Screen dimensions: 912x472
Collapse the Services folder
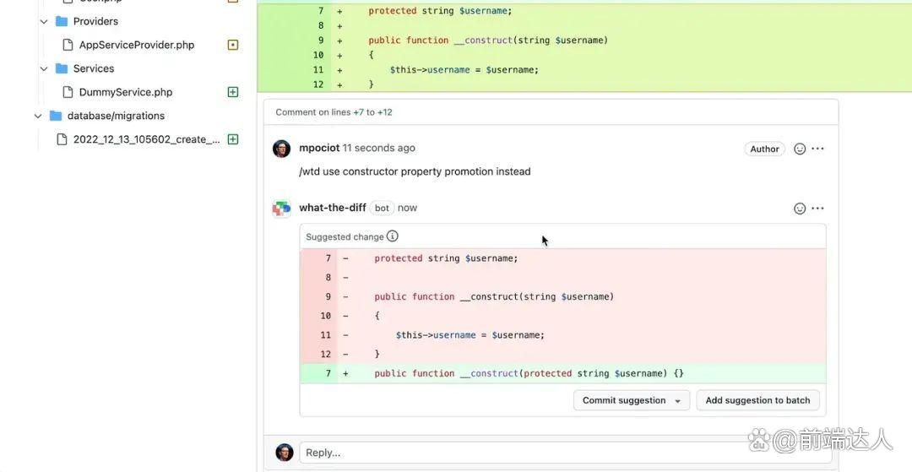click(44, 68)
